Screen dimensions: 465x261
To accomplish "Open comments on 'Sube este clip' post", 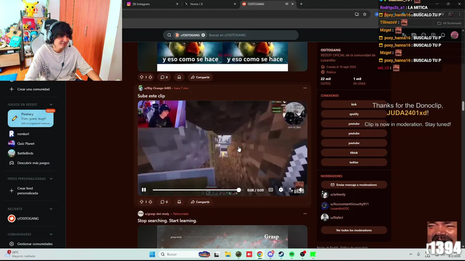I will click(x=164, y=202).
